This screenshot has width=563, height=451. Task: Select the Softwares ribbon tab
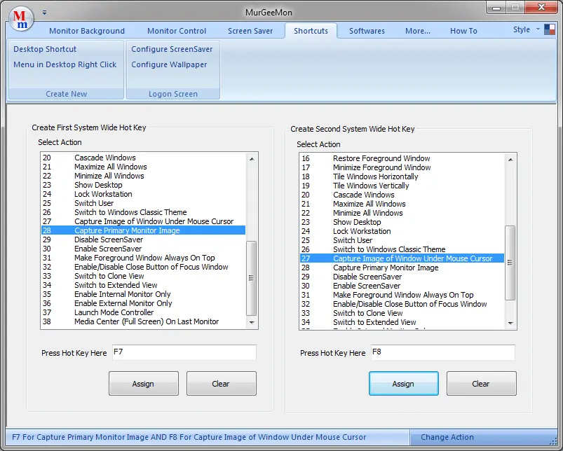click(x=367, y=31)
